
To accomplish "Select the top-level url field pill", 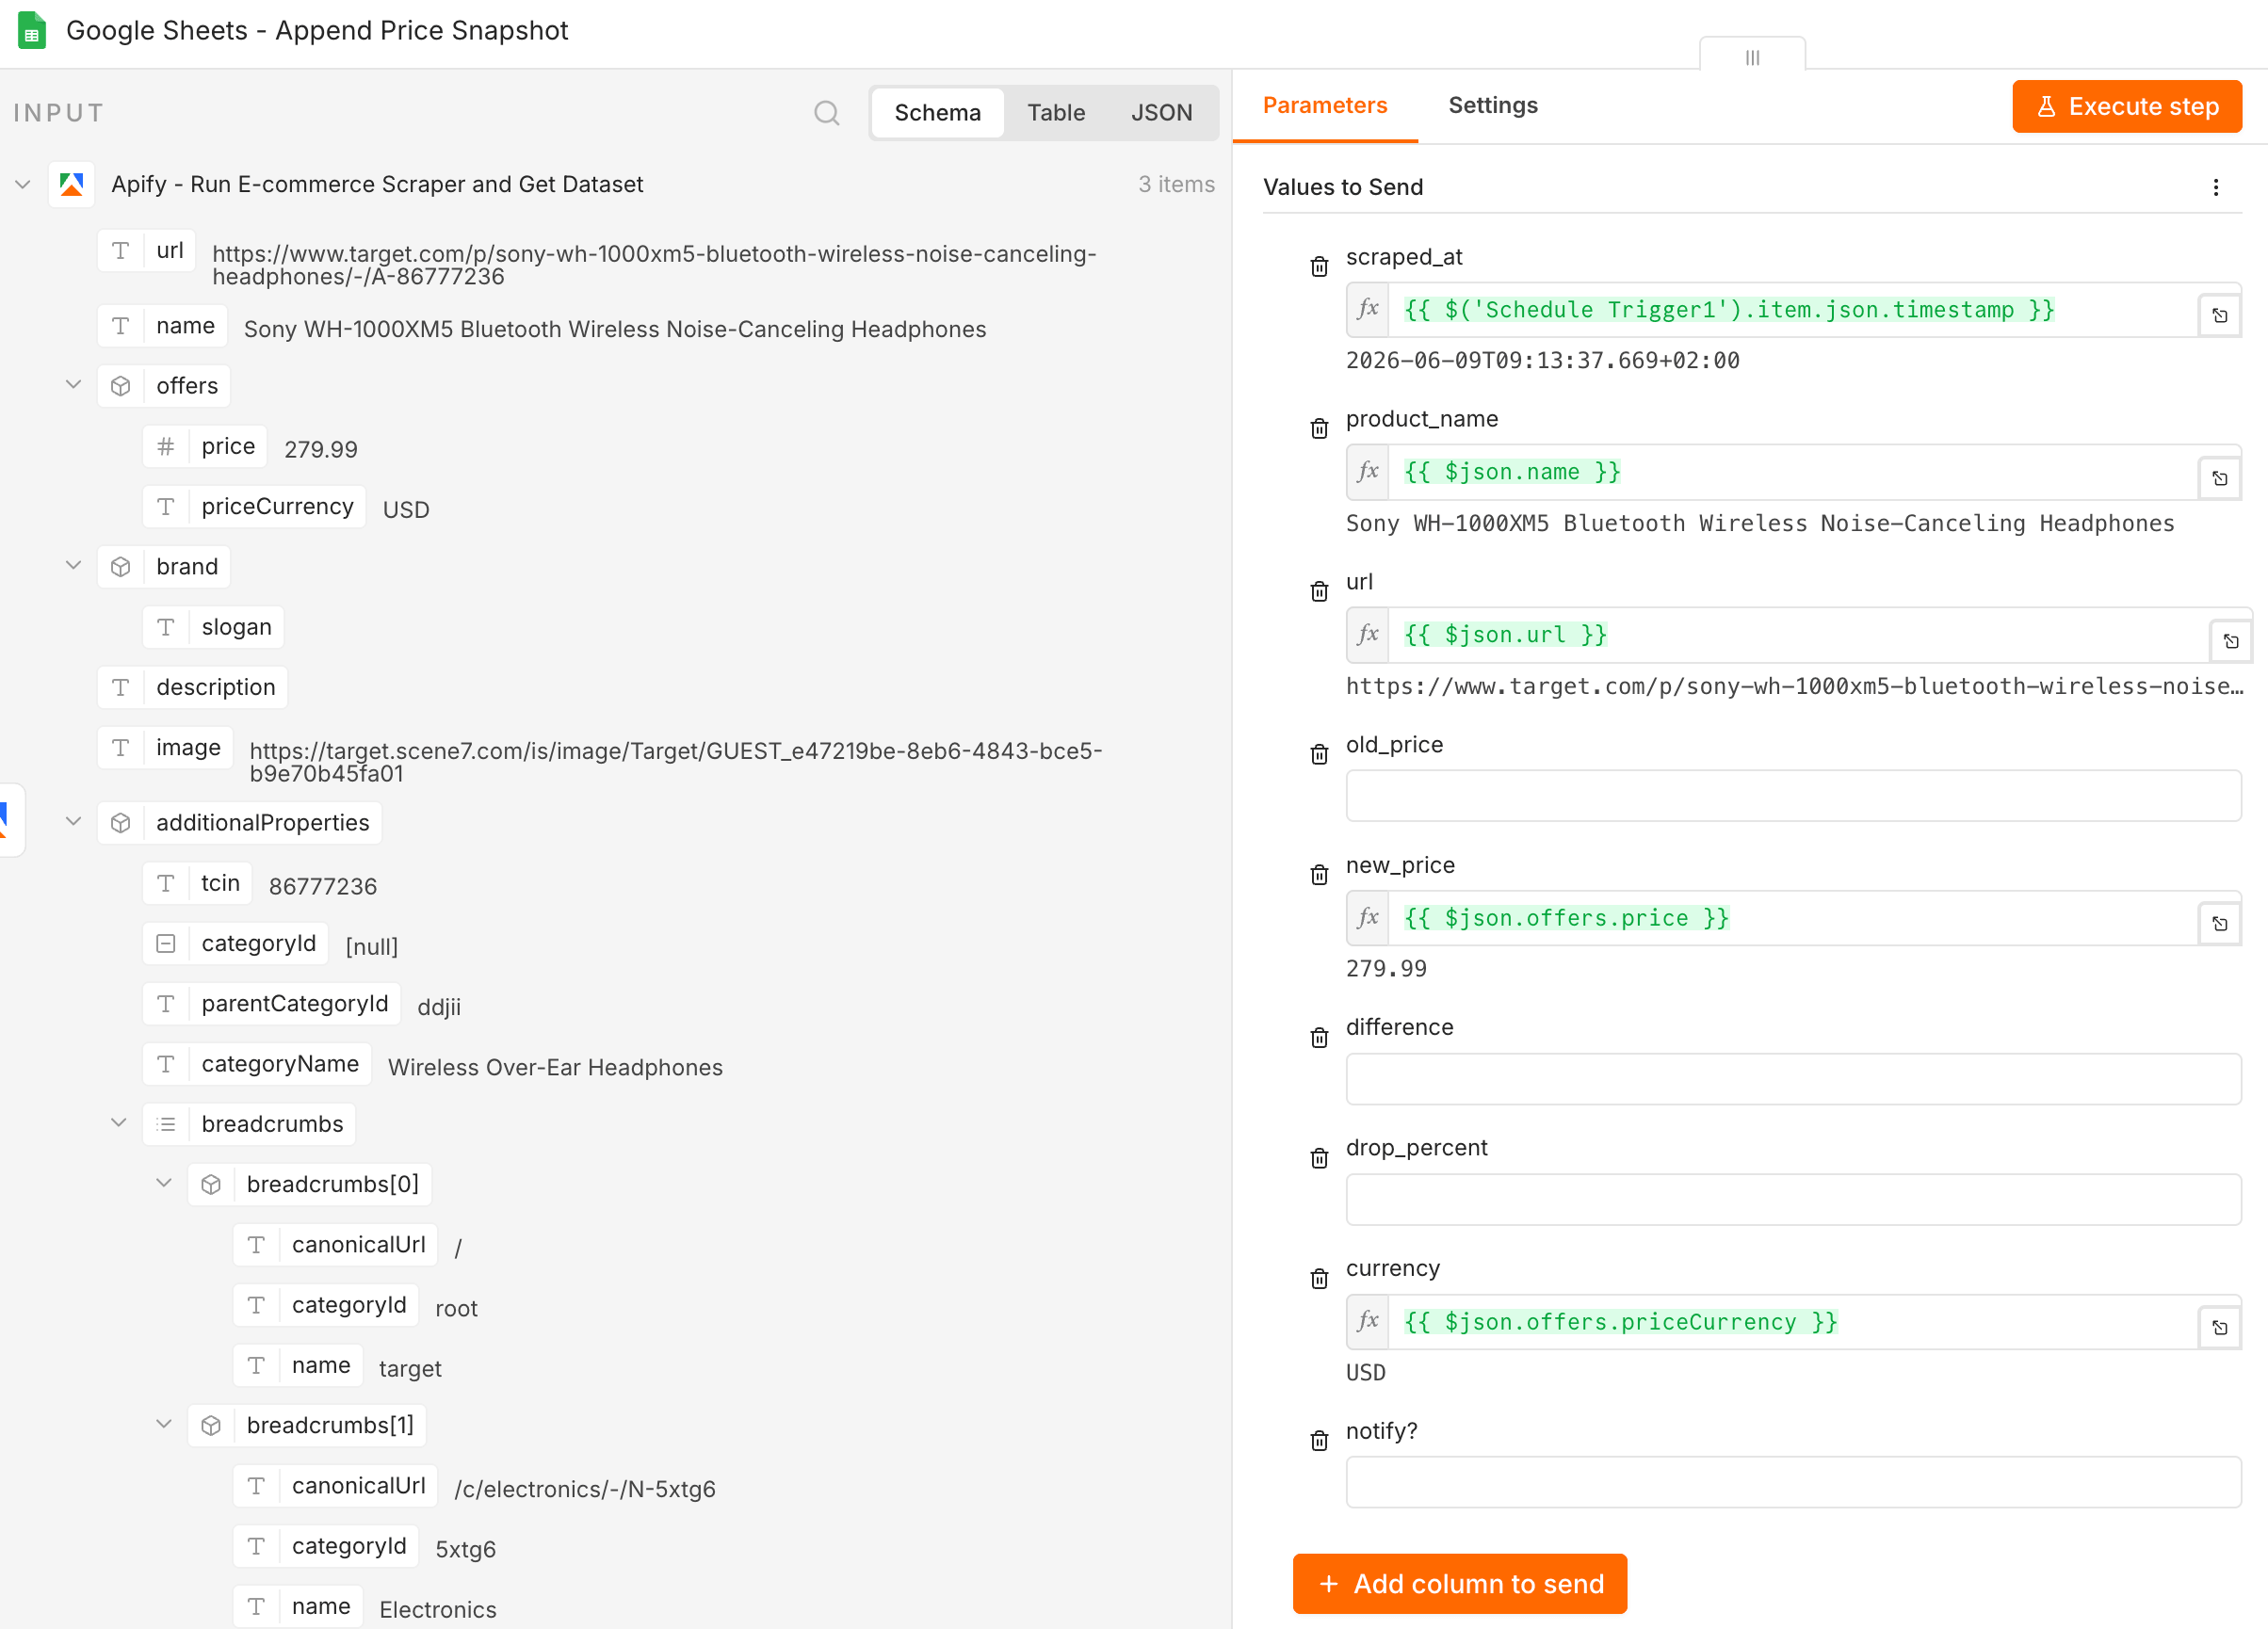I will pos(147,250).
